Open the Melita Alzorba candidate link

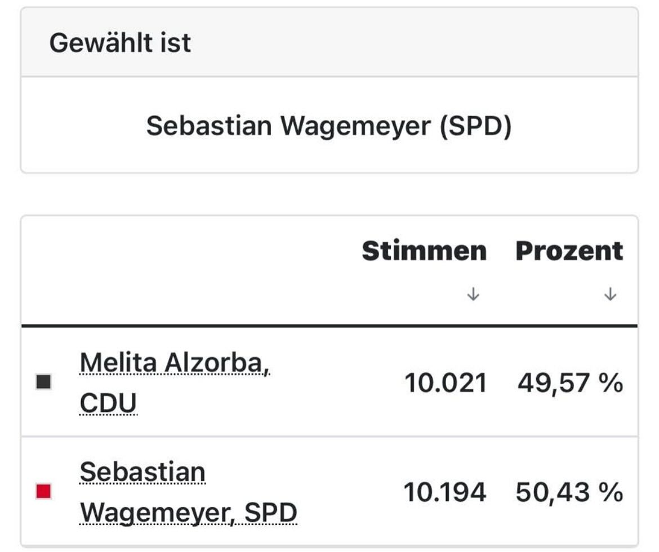coord(175,363)
